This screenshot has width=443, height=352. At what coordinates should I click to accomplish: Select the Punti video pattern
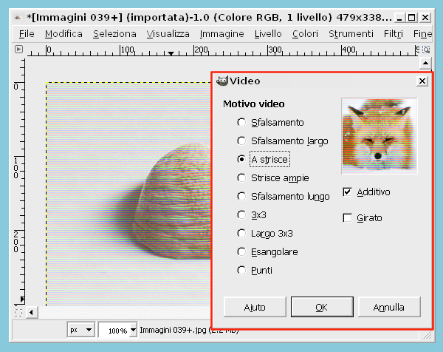point(241,271)
